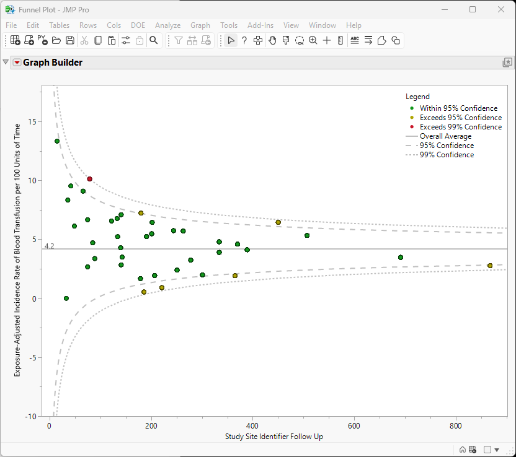This screenshot has width=516, height=457.
Task: Click the New Script icon
Action: [29, 40]
